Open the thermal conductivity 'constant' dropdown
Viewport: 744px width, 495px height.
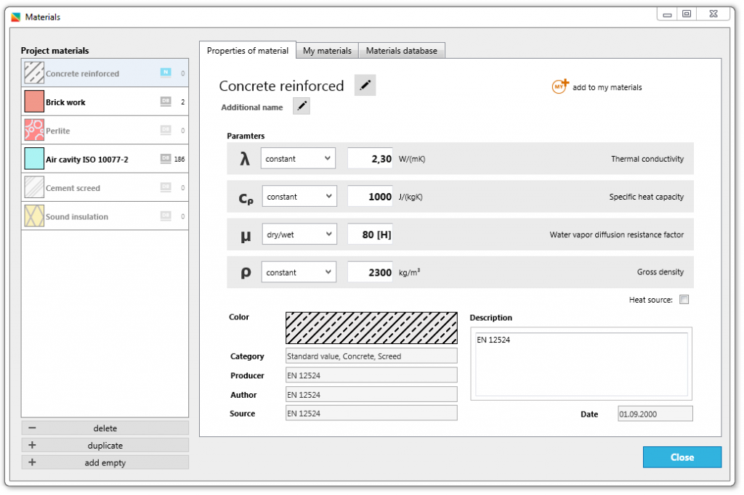pos(298,157)
